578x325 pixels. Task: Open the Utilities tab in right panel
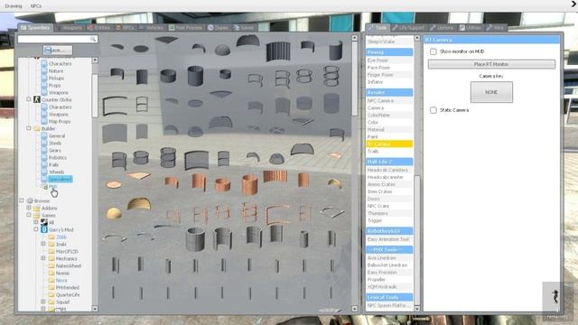pos(470,28)
